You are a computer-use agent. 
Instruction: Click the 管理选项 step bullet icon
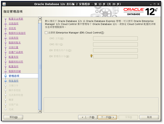point(6,76)
